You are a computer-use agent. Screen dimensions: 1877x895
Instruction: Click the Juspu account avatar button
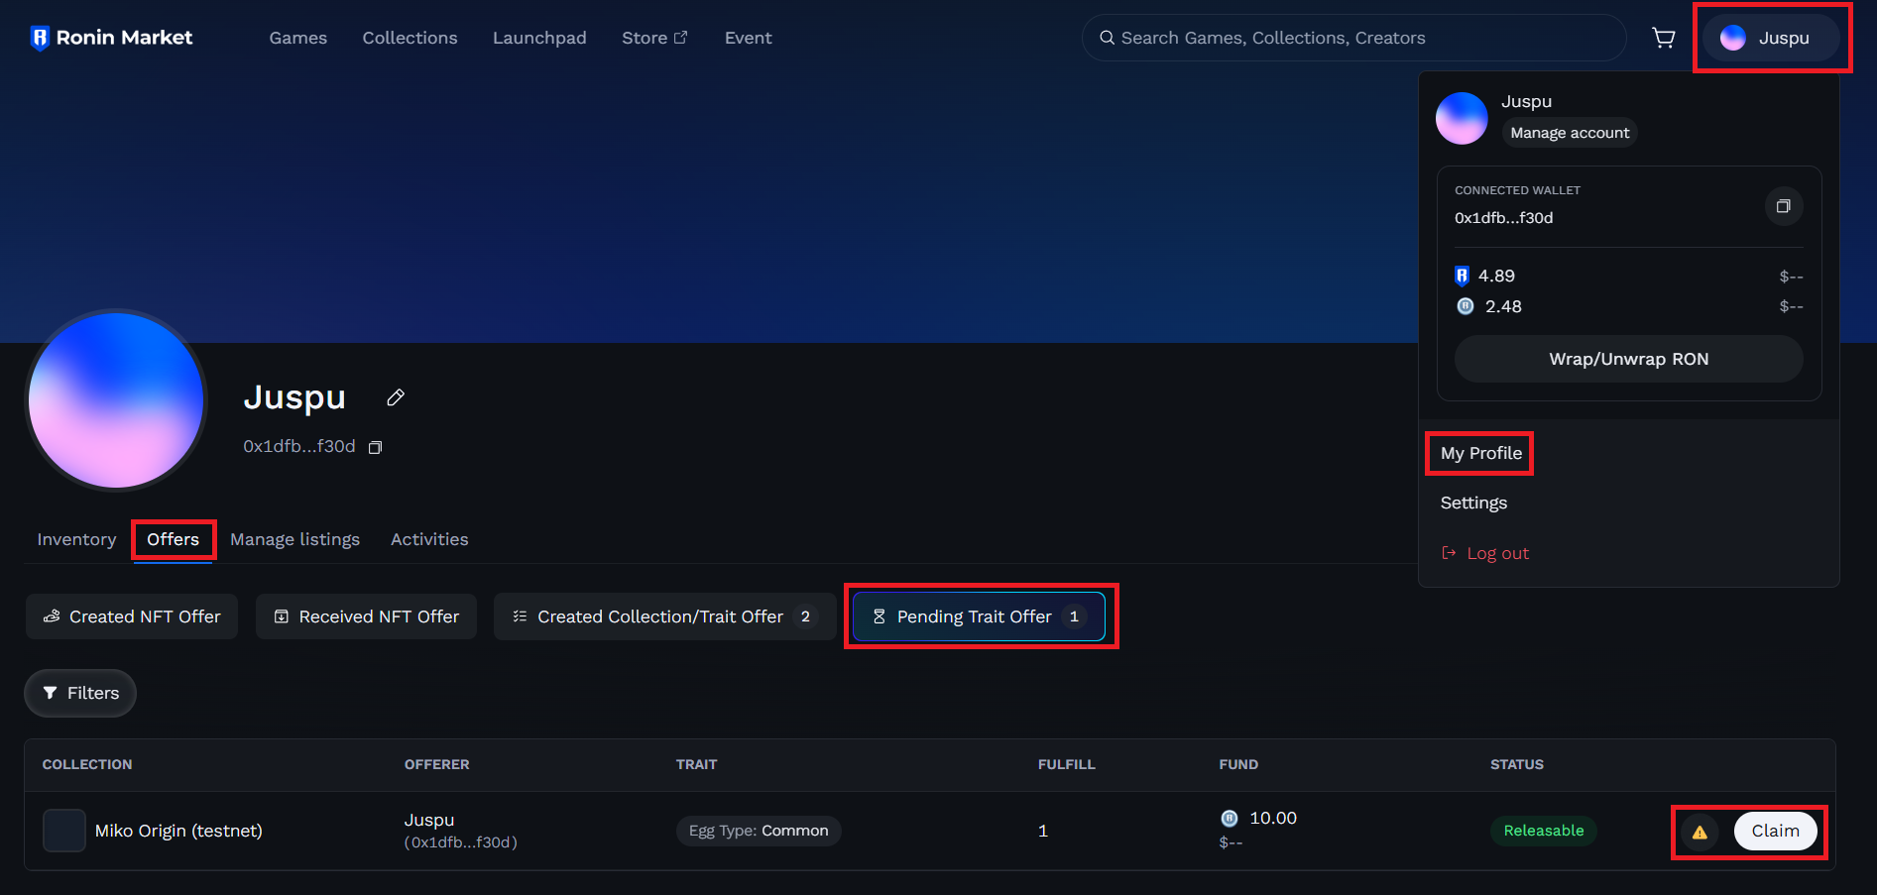point(1771,38)
